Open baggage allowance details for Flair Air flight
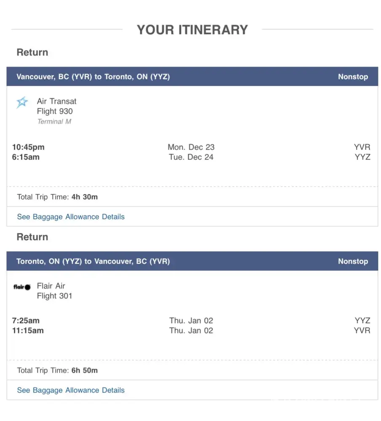 click(x=71, y=390)
